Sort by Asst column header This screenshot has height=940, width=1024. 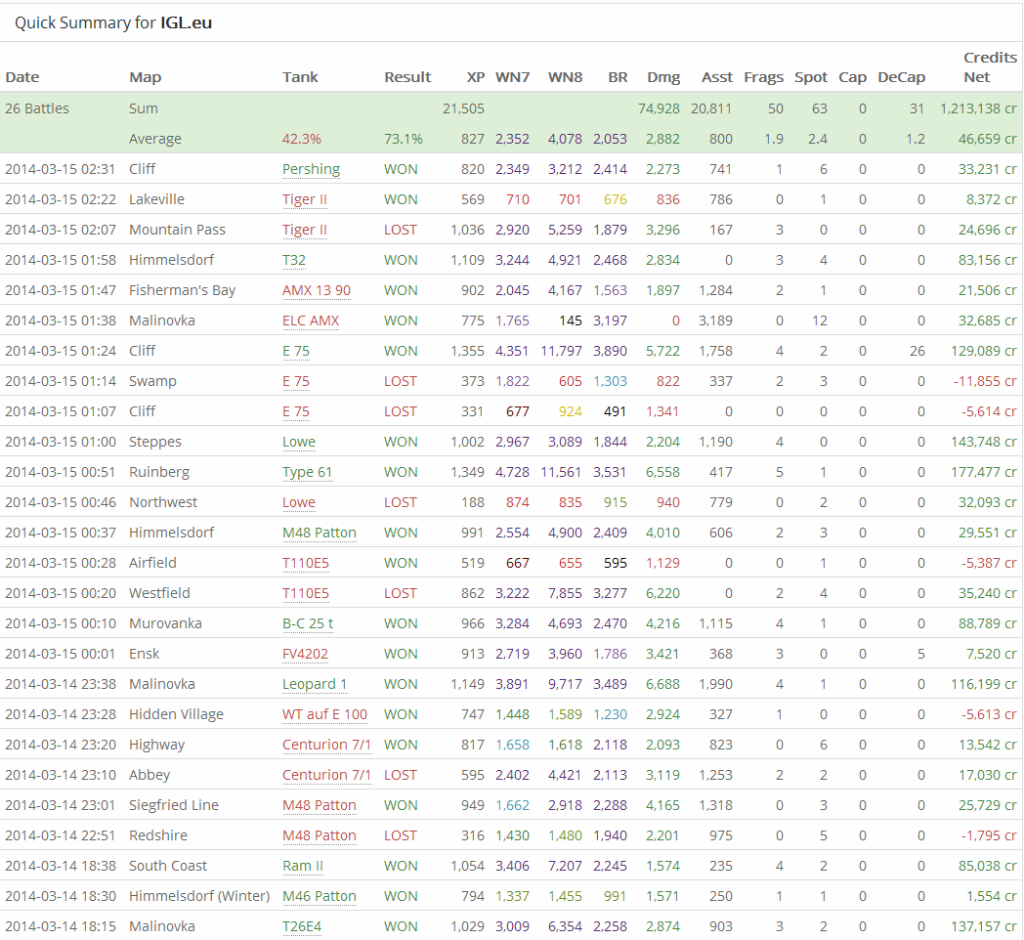click(717, 77)
